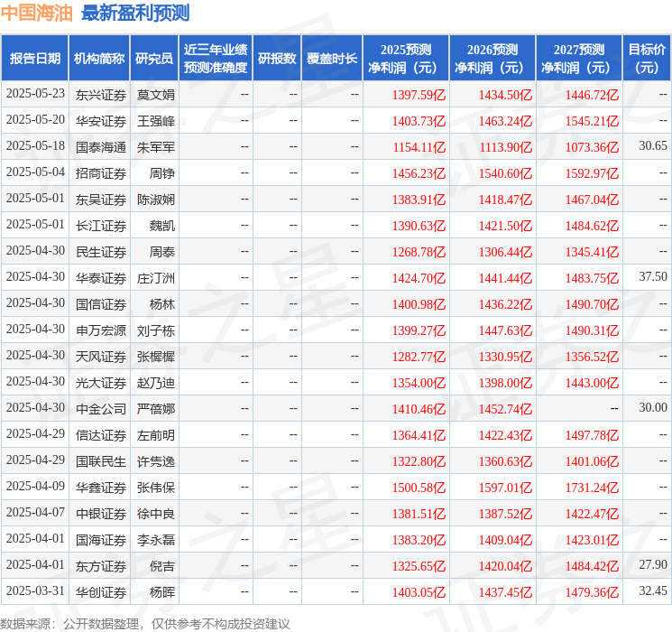672x632 pixels.
Task: Click the 数据来源 disclaimer footer text
Action: tap(145, 623)
